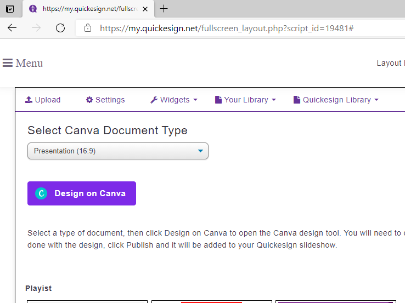Click the browser forward arrow
405x303 pixels.
(36, 28)
